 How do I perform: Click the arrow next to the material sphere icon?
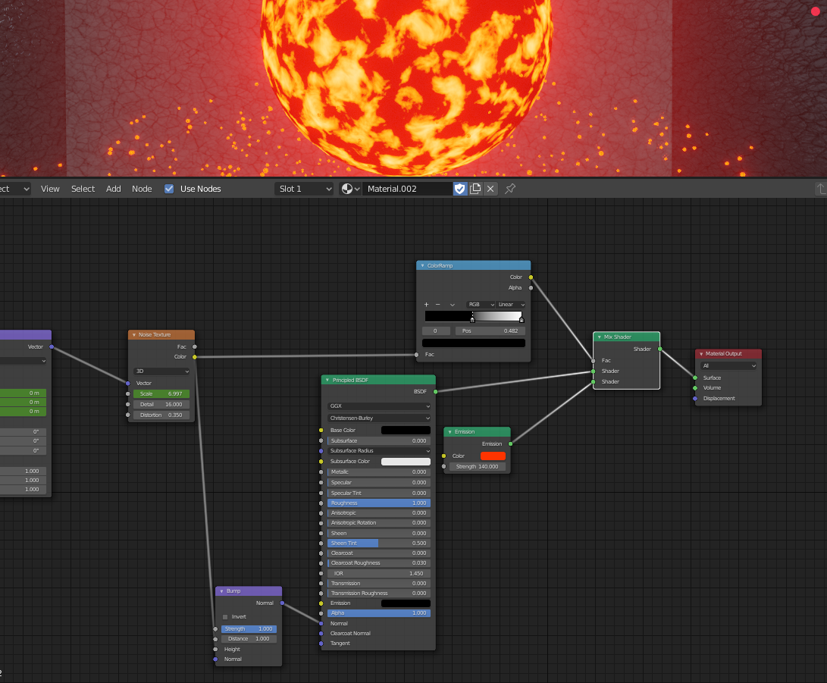356,189
